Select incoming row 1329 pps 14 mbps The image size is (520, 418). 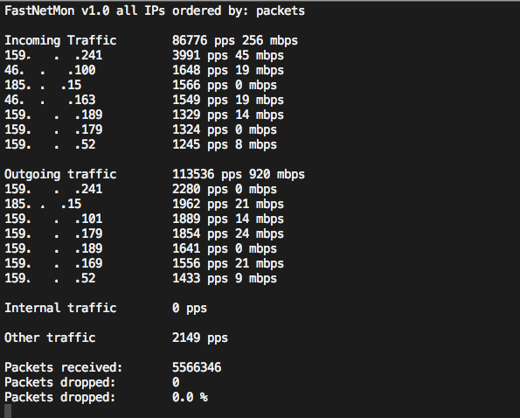(x=144, y=115)
